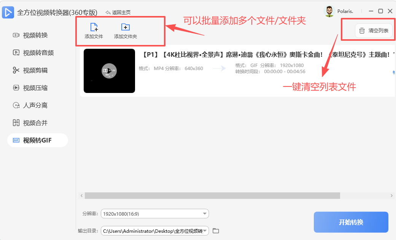Click the app logo in the title bar

[x=8, y=12]
